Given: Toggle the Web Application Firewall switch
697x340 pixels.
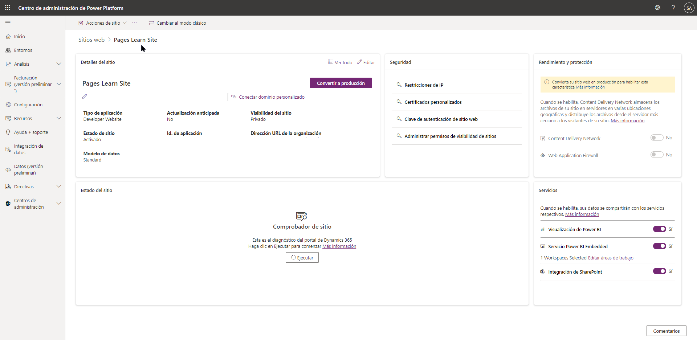Looking at the screenshot, I should click(657, 155).
